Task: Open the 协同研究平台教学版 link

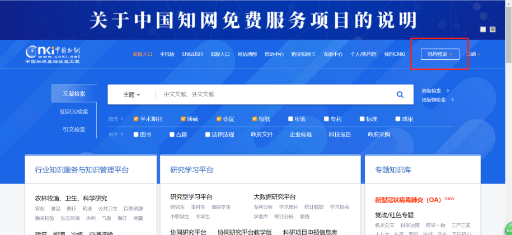Action: point(245,232)
